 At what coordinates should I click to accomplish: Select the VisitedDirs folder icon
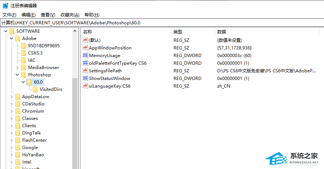click(35, 89)
